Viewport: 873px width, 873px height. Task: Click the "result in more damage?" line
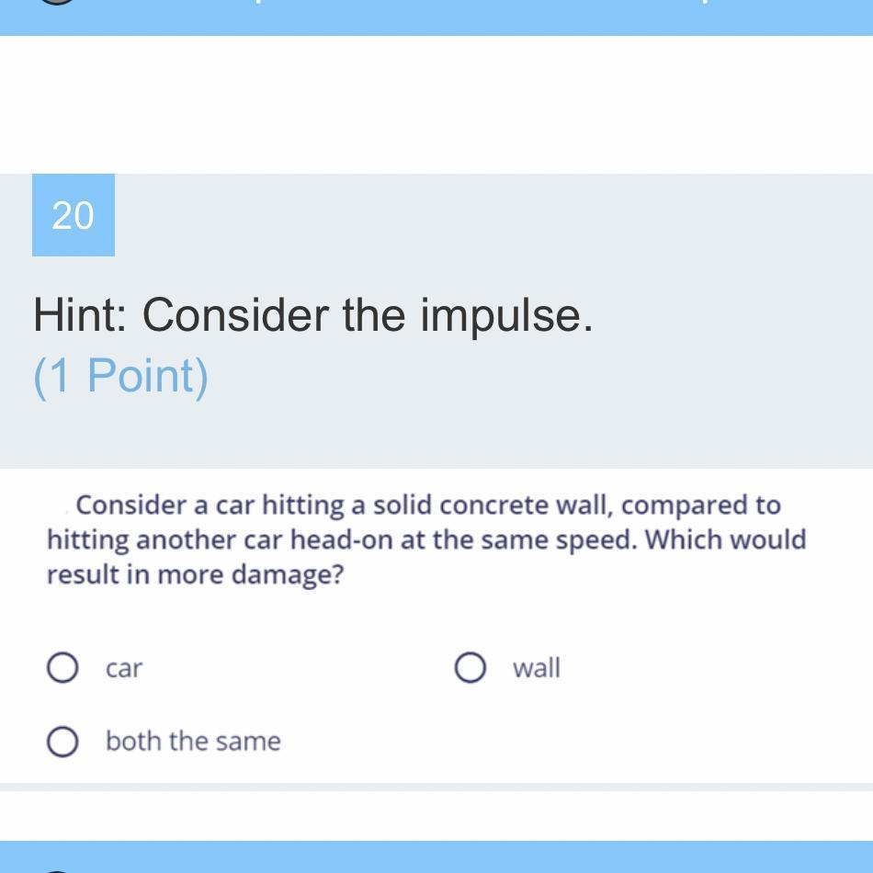[195, 574]
